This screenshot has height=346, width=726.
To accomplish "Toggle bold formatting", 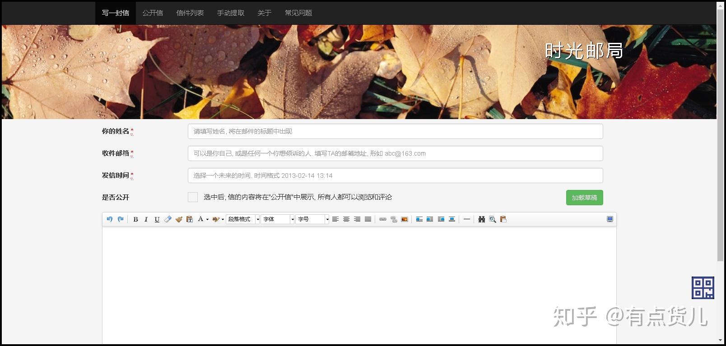I will (x=135, y=219).
